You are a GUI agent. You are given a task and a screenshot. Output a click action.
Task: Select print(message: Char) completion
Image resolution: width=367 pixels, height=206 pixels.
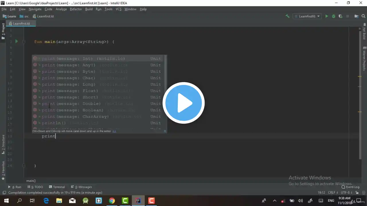(98, 78)
